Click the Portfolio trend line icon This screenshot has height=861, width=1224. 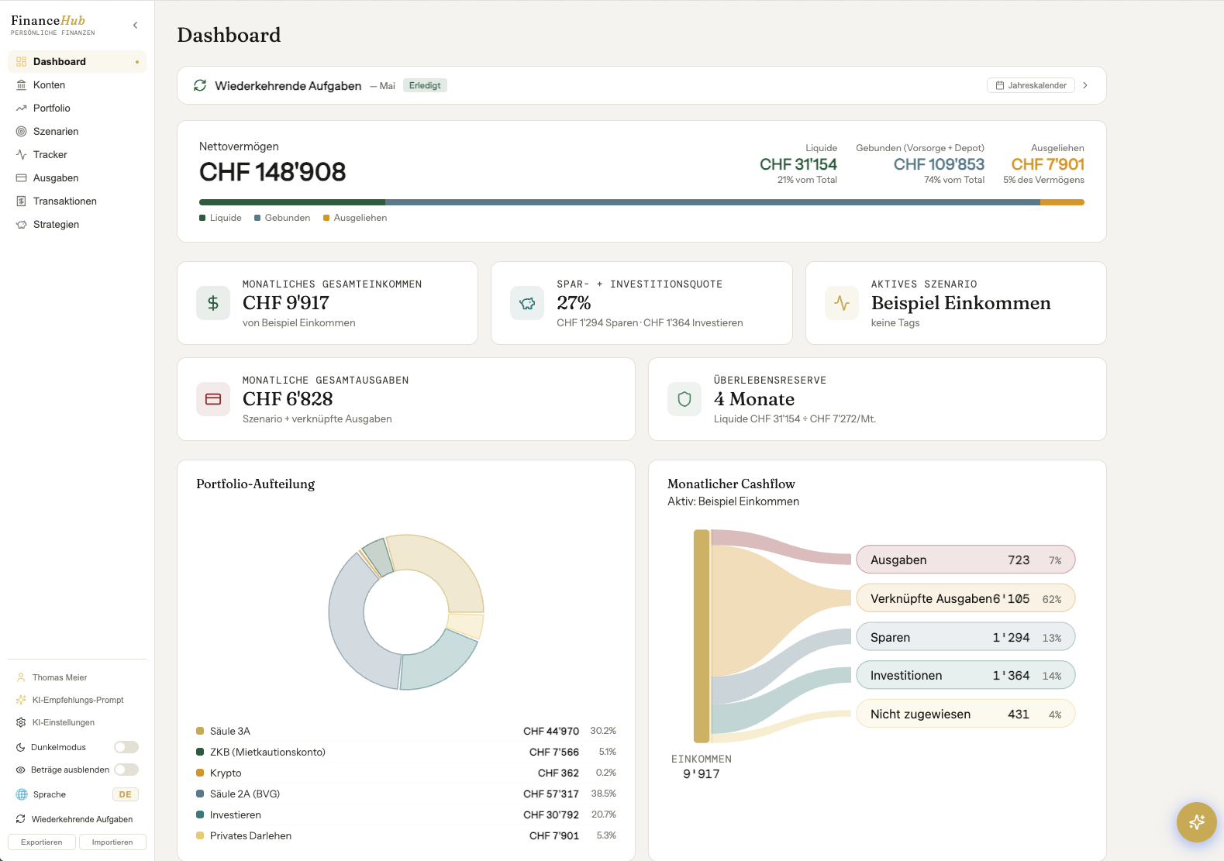click(x=22, y=108)
